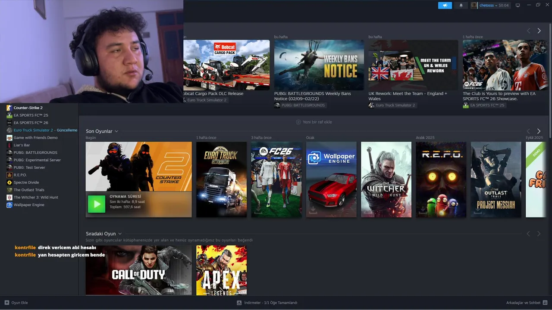Open the EA FC26 game cover
The image size is (552, 310).
(276, 180)
